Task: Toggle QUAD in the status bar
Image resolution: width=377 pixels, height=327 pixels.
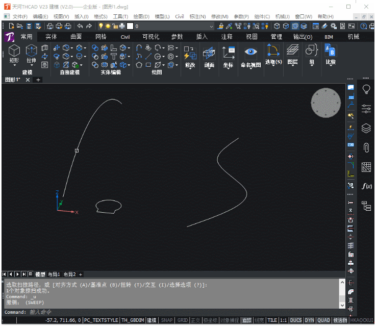Action: point(323,320)
